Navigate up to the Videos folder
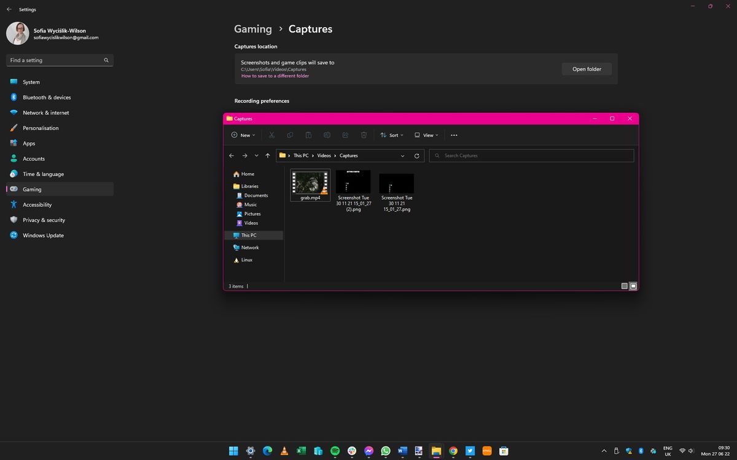This screenshot has width=737, height=460. tap(268, 155)
